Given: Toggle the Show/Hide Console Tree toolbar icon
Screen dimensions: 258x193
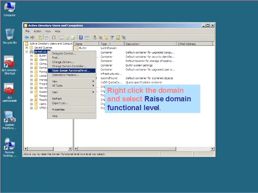Looking at the screenshot, I should click(x=46, y=37).
